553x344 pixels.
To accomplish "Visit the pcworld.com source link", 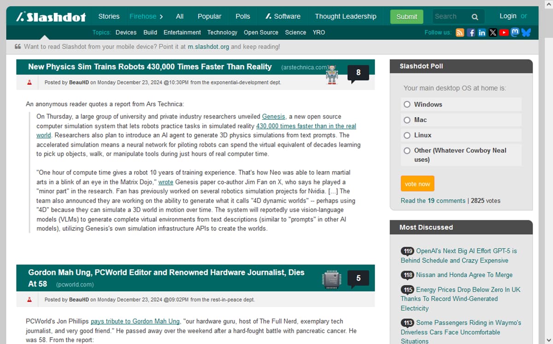I will pos(75,284).
